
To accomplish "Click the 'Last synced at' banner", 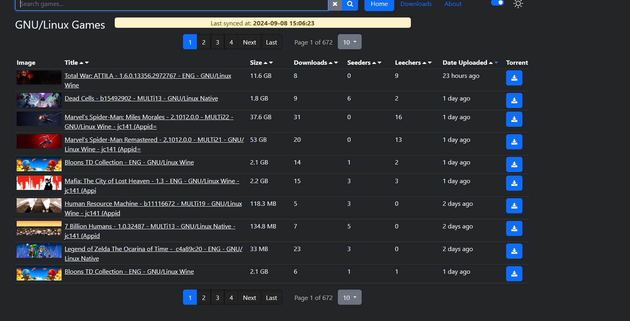I will tap(263, 23).
